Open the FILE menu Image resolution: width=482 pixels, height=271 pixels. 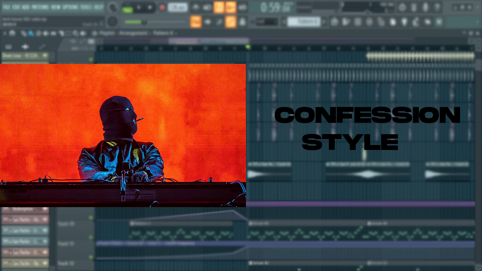tap(6, 7)
